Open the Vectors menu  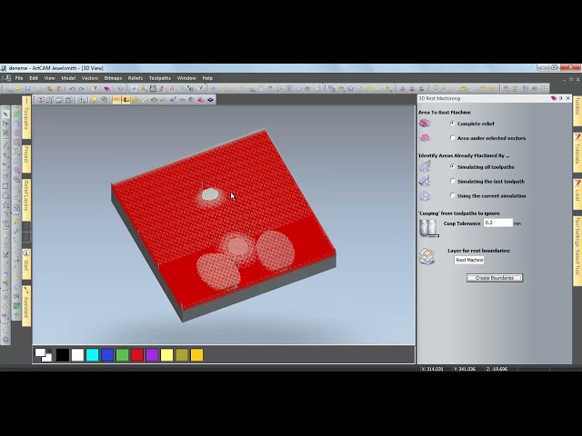pyautogui.click(x=90, y=78)
